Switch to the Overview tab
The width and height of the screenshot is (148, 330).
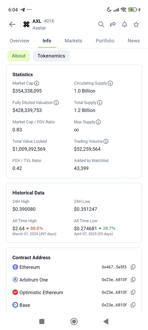pyautogui.click(x=19, y=41)
